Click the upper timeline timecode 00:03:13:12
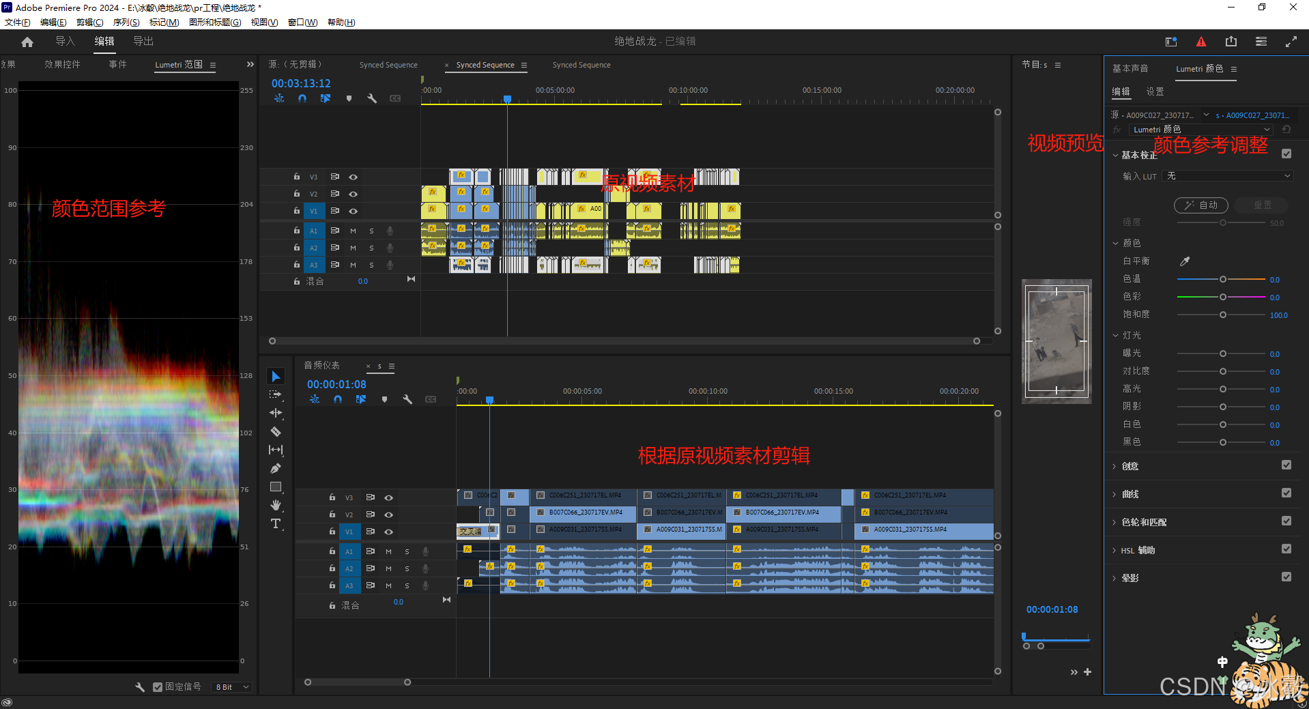1309x709 pixels. pos(301,83)
